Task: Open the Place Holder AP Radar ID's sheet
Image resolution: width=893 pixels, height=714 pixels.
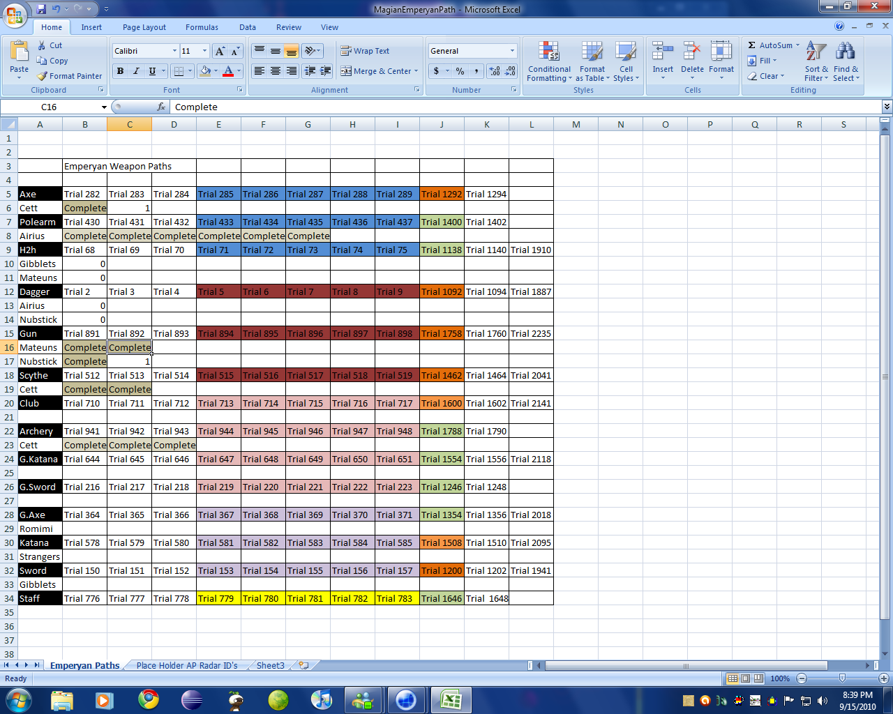Action: point(186,665)
